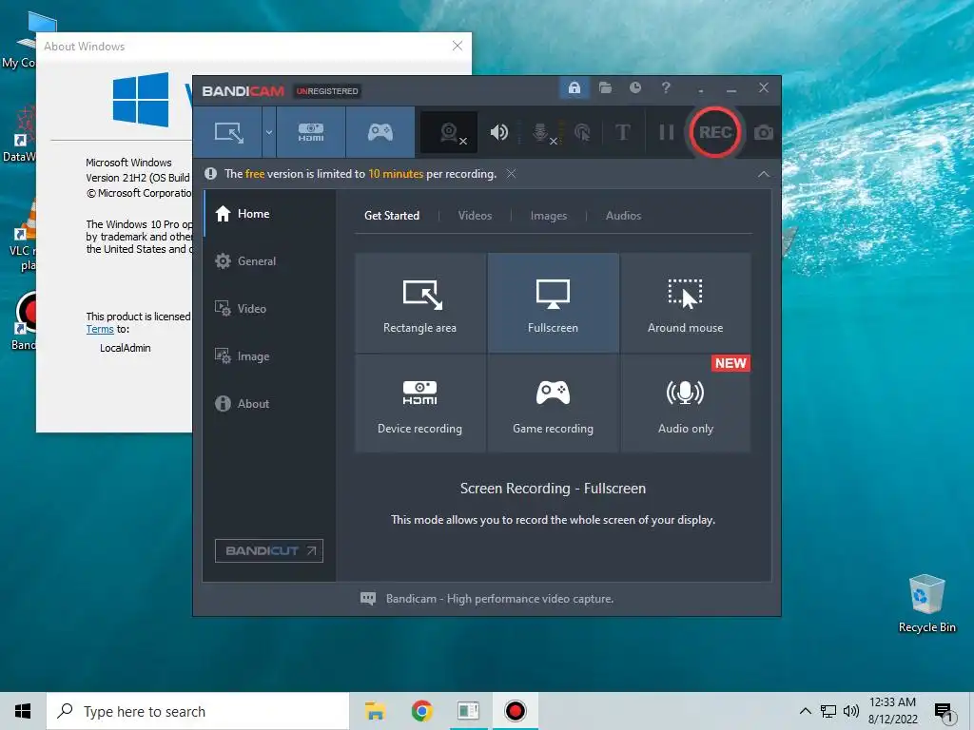Screen dimensions: 974x730
Task: Switch to the Audios tab
Action: point(623,216)
